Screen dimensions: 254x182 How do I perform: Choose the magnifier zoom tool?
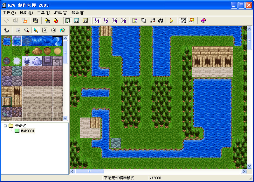pyautogui.click(x=27, y=30)
